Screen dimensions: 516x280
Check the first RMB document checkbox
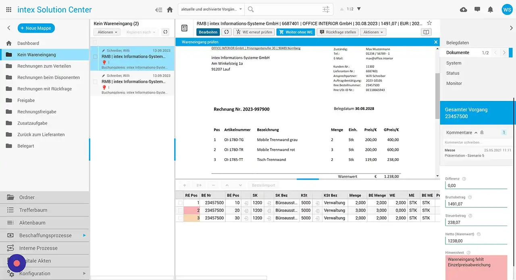95,57
